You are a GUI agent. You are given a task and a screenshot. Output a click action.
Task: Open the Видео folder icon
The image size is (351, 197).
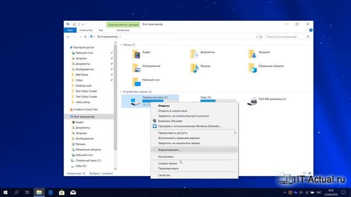click(x=136, y=54)
